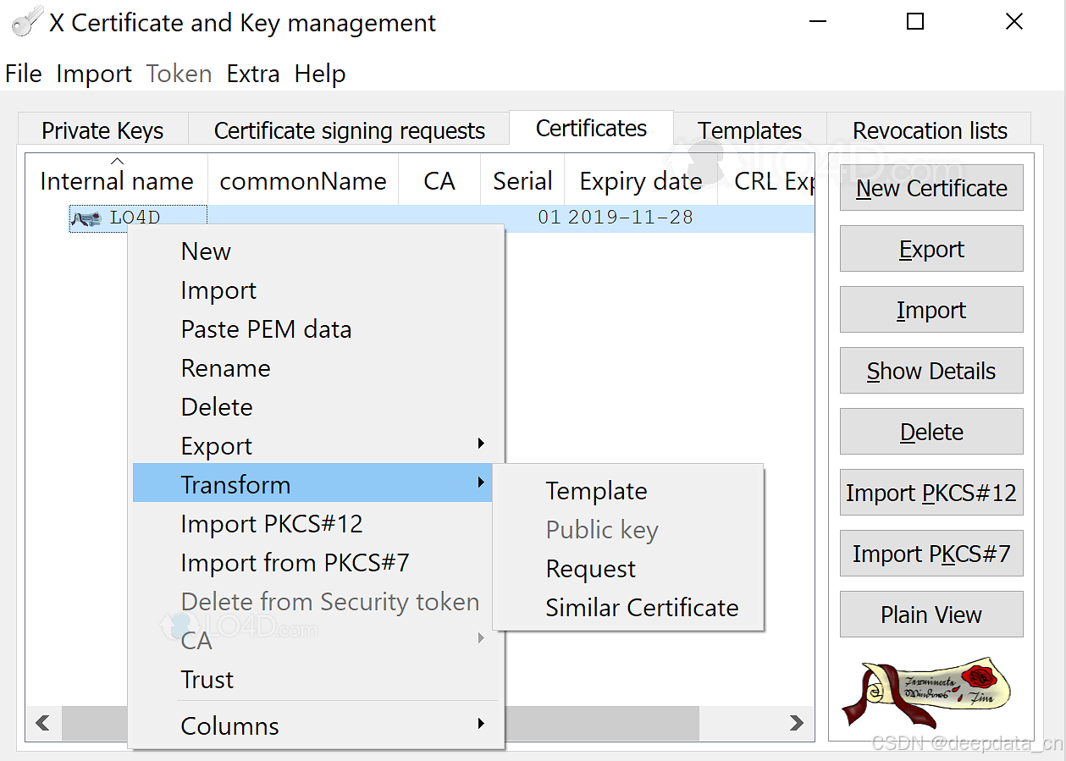Image resolution: width=1066 pixels, height=761 pixels.
Task: Click the right arrow of horizontal scrollbar
Action: pos(796,723)
